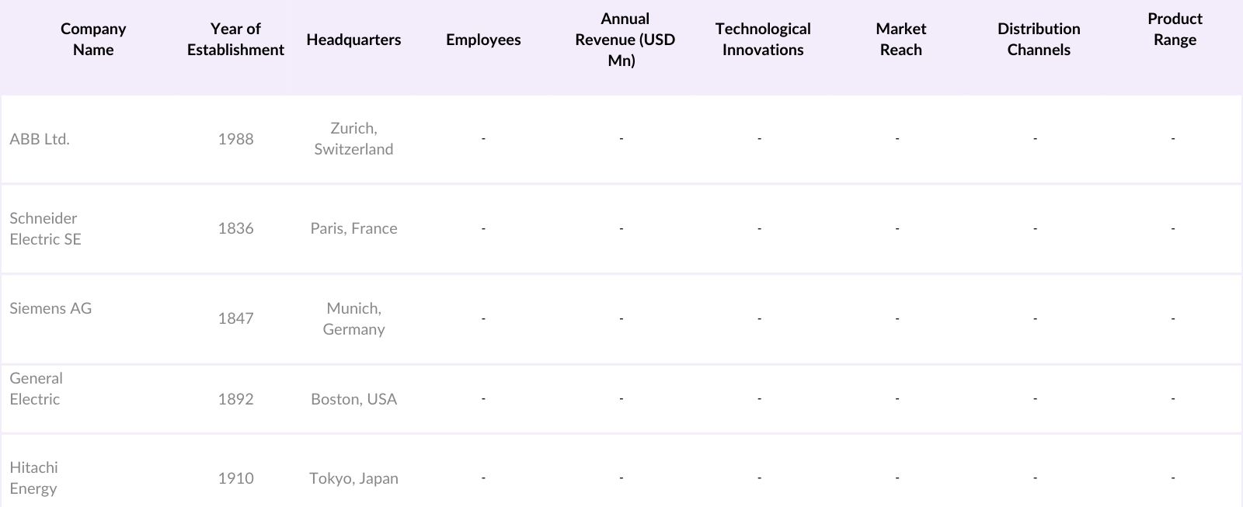This screenshot has width=1243, height=507.
Task: Click the Zurich, Switzerland headquarters cell
Action: click(x=353, y=138)
